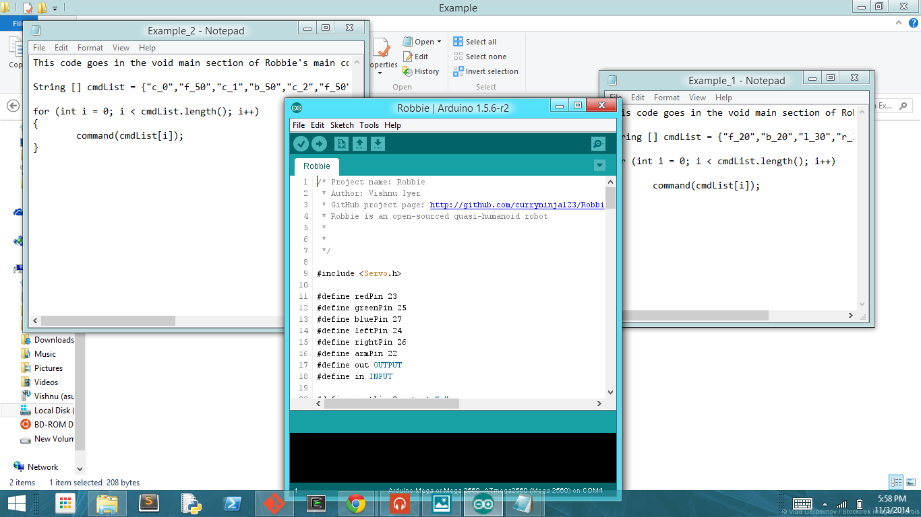Open View menu in Example_2 Notepad
Screen dimensions: 921x517
[121, 48]
